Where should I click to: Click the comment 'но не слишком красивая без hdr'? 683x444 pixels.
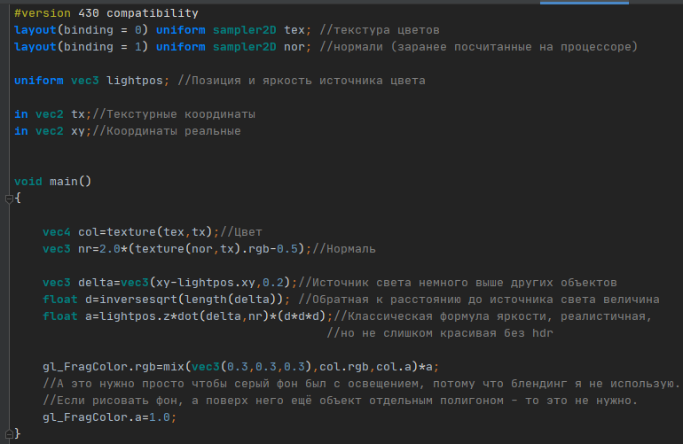click(440, 333)
